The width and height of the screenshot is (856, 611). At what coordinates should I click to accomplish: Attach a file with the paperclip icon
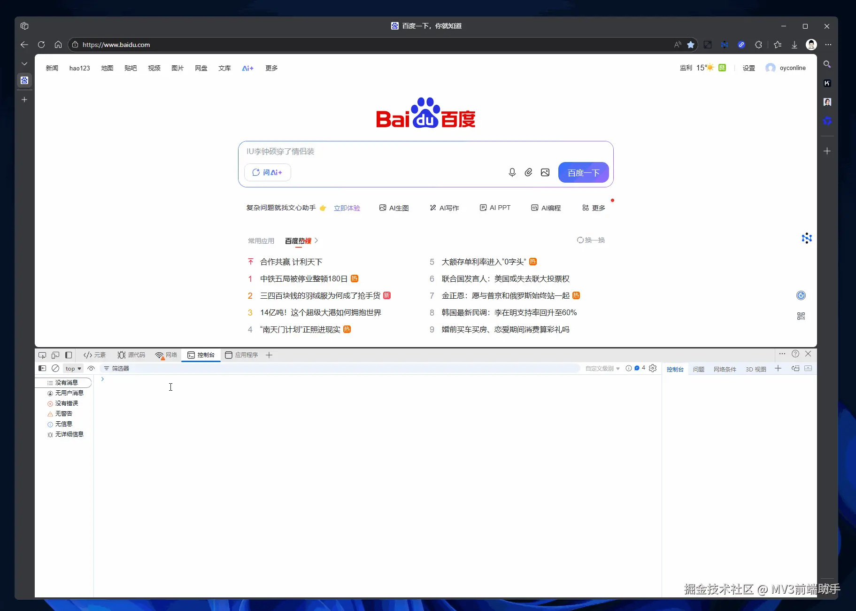pyautogui.click(x=528, y=172)
